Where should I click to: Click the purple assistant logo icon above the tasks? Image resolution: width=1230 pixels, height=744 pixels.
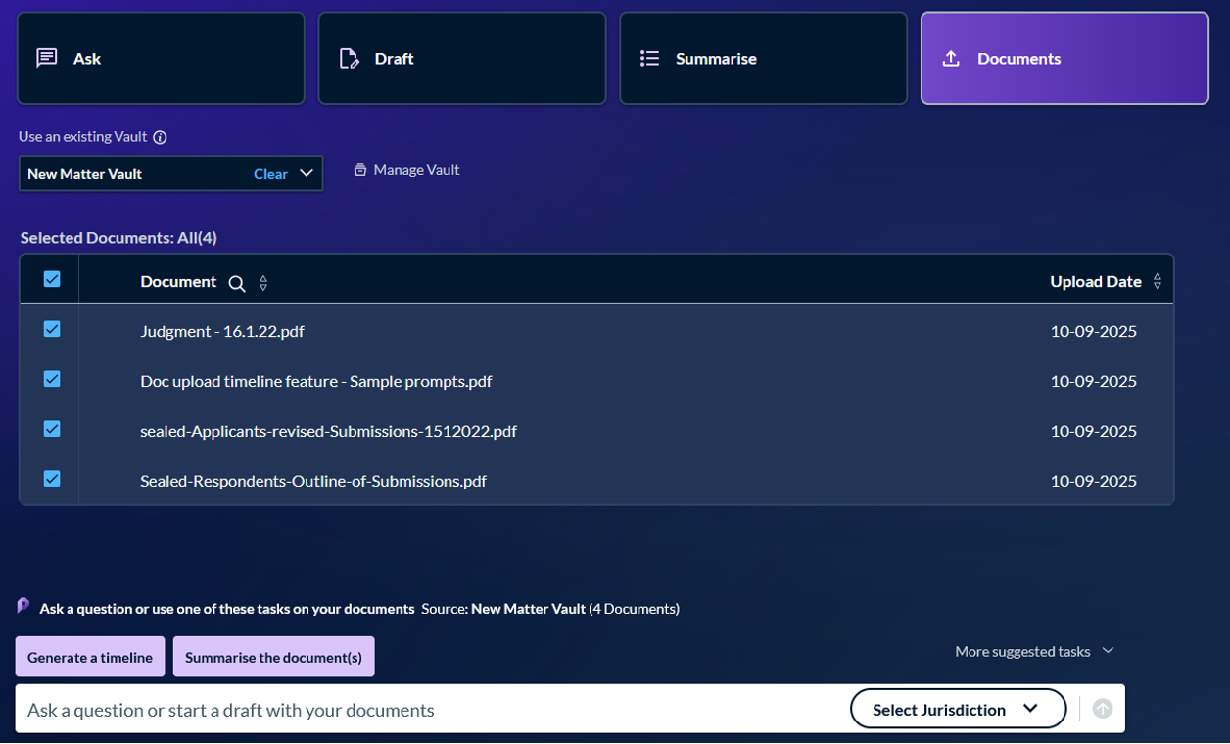[24, 606]
